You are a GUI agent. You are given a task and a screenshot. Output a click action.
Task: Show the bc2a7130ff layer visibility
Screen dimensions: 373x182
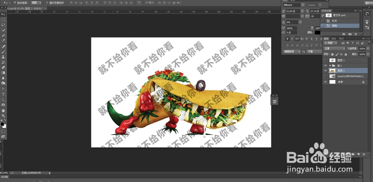point(325,76)
